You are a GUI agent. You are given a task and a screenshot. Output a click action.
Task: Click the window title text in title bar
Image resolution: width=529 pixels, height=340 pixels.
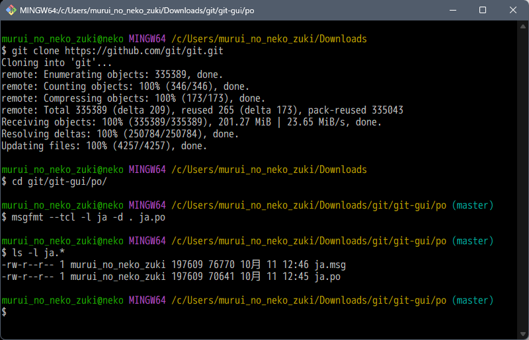(x=137, y=11)
